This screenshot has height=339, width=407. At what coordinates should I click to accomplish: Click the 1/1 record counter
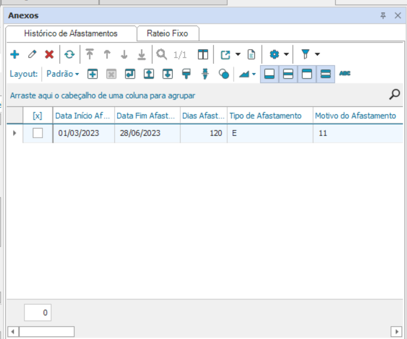pos(180,55)
